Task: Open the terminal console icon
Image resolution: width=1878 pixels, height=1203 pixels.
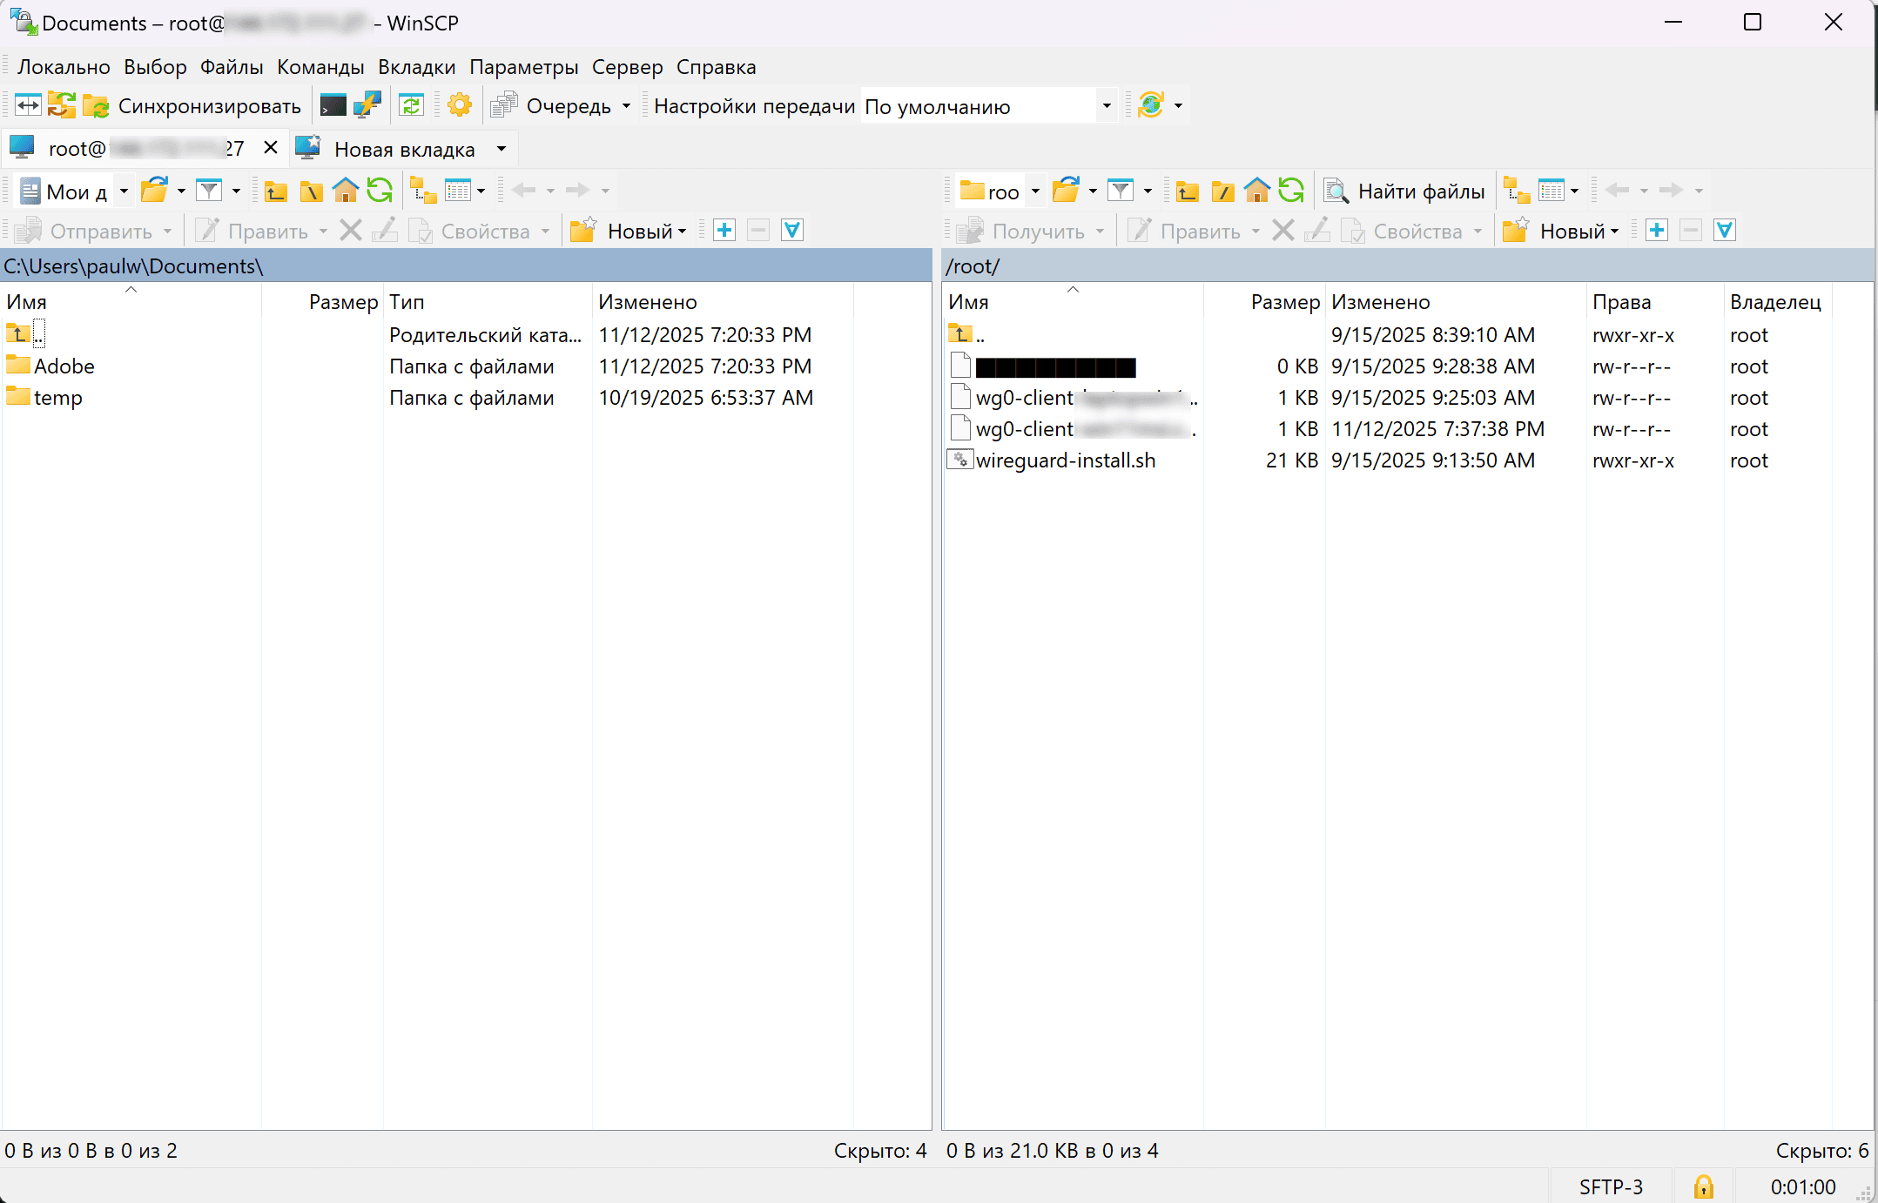Action: (x=333, y=105)
